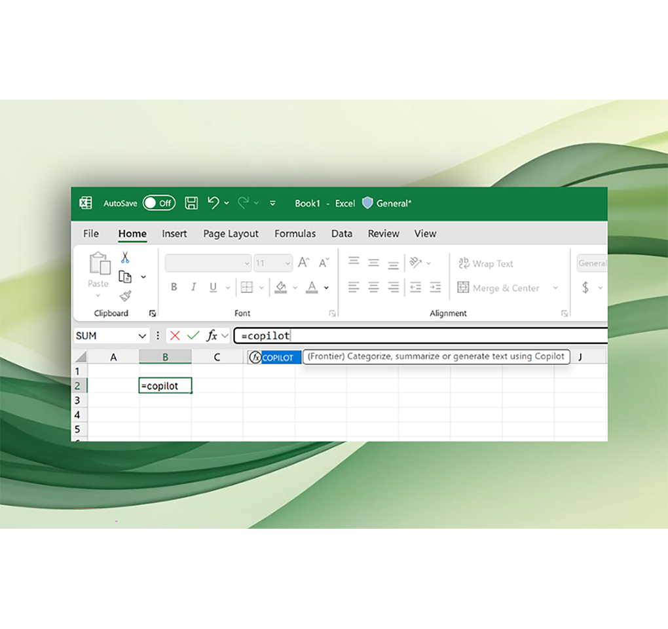Viewport: 668px width, 629px height.
Task: Apply the Font Color letter A
Action: pos(312,288)
